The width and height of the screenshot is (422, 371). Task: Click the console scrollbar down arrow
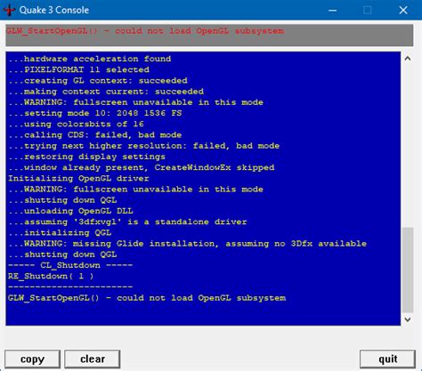[x=408, y=319]
